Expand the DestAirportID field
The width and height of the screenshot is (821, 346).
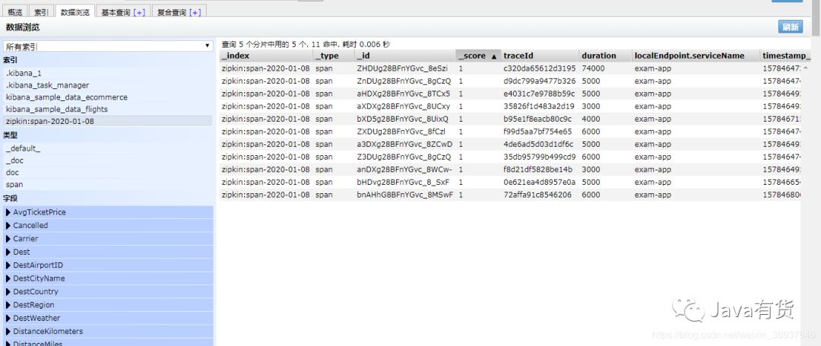point(109,265)
